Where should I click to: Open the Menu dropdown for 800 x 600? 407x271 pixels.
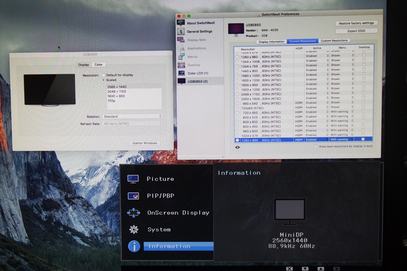pyautogui.click(x=341, y=121)
